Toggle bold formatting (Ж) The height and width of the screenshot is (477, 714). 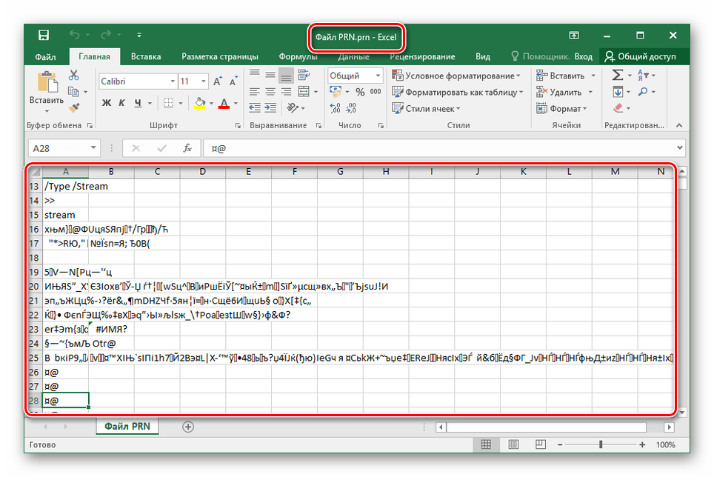(x=106, y=102)
